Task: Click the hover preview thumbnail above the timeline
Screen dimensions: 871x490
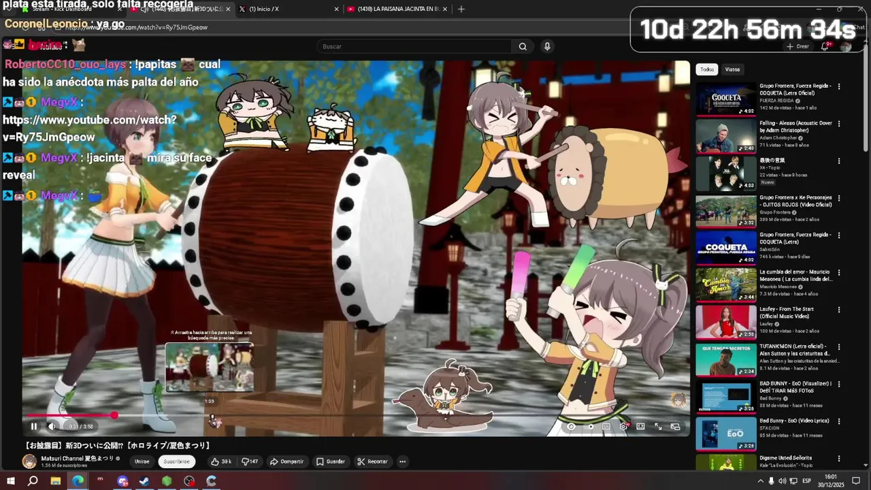Action: pyautogui.click(x=210, y=367)
